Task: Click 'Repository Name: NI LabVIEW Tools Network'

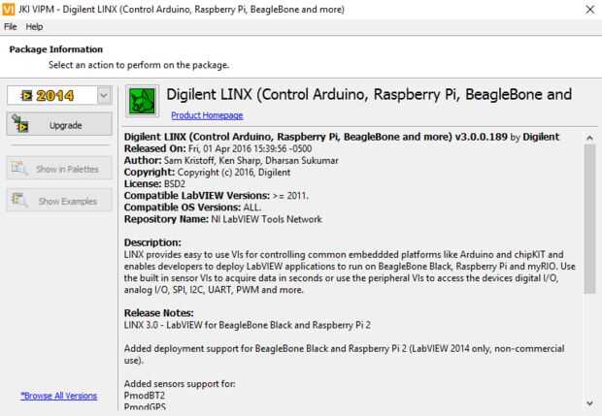Action: (x=223, y=219)
